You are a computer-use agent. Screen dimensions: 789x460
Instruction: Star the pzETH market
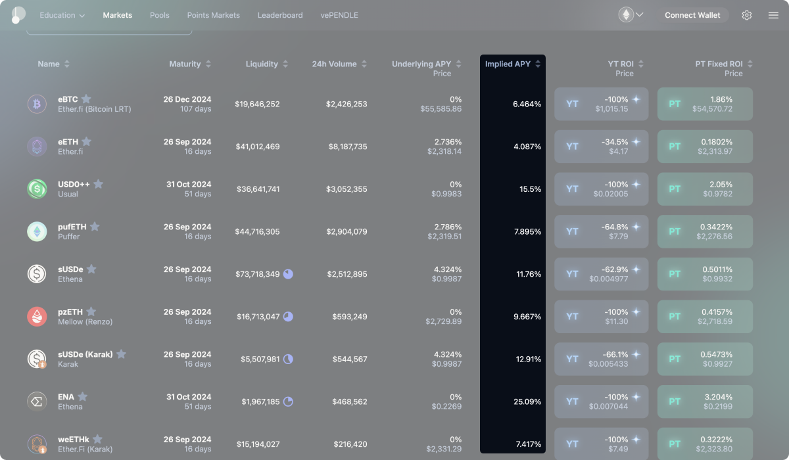[x=91, y=311]
